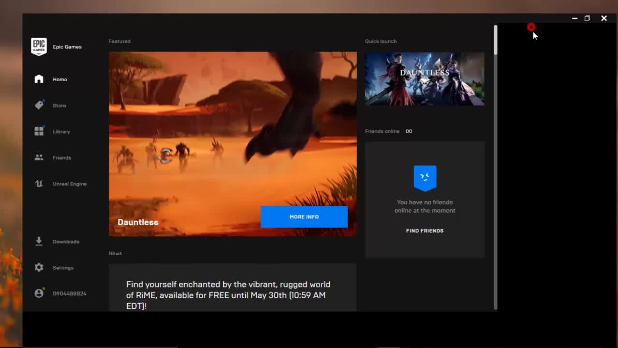Click the Unreal Engine logo icon
This screenshot has width=618, height=348.
39,184
